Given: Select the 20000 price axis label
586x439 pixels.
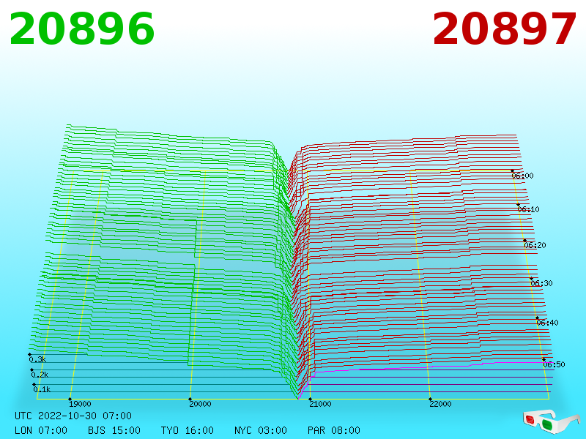Looking at the screenshot, I should [200, 404].
